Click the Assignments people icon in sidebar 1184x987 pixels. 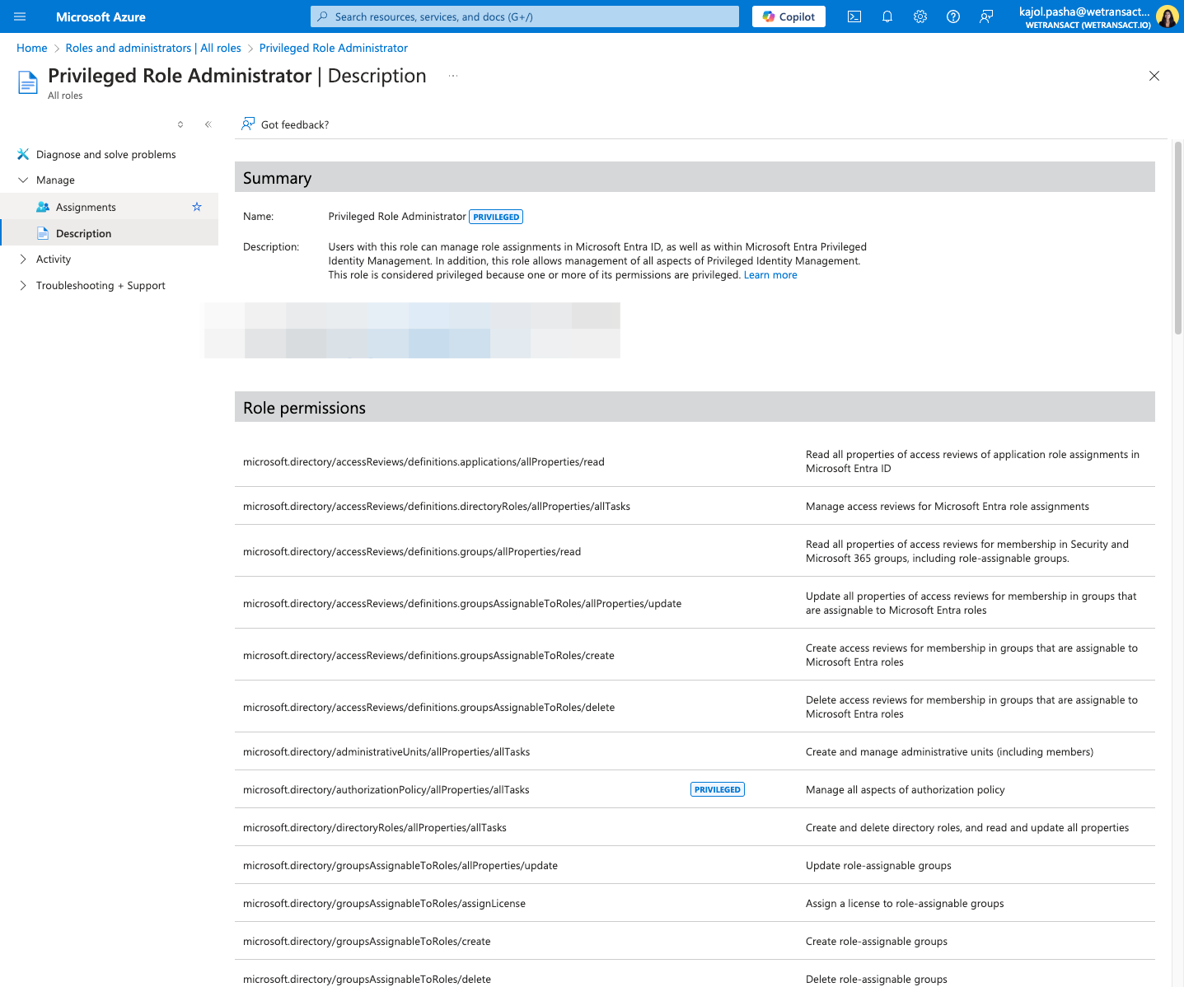43,207
